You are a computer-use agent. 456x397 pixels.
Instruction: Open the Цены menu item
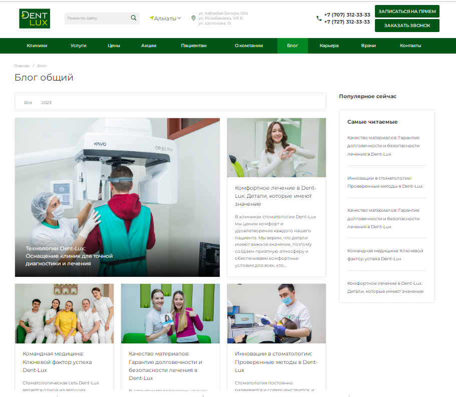pos(114,46)
